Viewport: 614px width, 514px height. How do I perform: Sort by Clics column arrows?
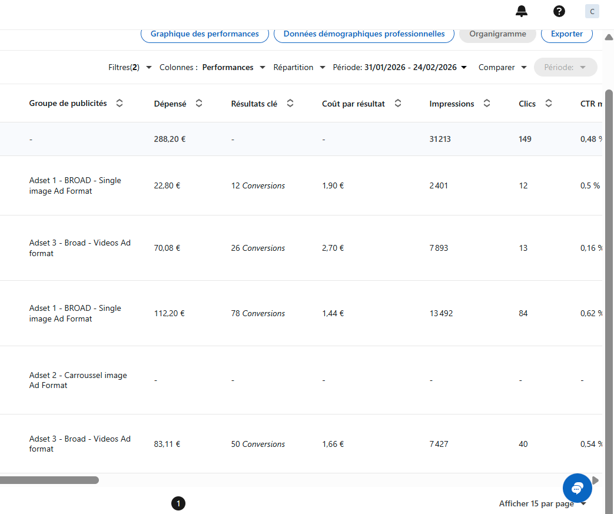tap(549, 104)
